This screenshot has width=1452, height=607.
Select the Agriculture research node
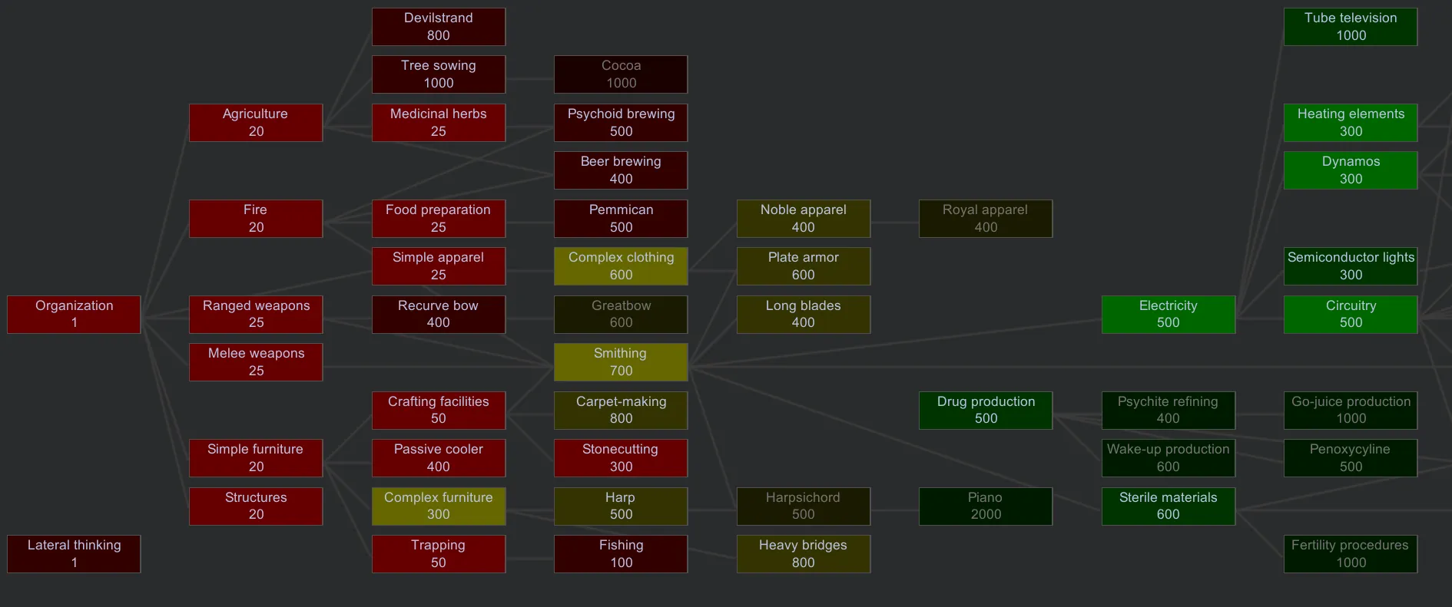(256, 123)
